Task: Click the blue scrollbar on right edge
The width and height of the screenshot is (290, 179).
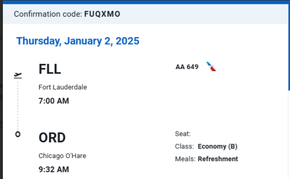Action: point(289,47)
